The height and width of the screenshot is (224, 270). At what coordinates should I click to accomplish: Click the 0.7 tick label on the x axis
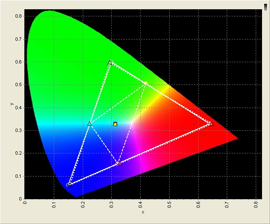(227, 205)
